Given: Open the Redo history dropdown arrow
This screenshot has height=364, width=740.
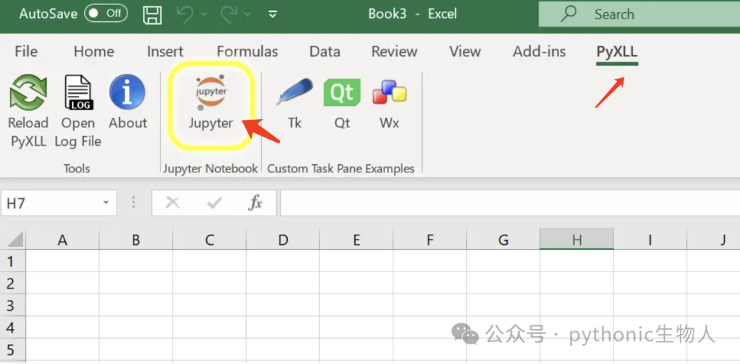Looking at the screenshot, I should click(x=246, y=14).
